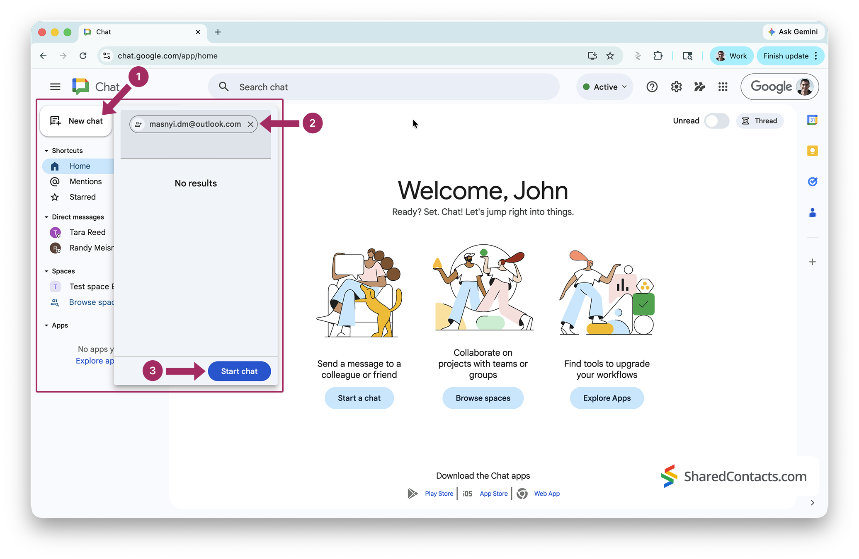Click the search tabs icon in toolbar
859x559 pixels.
[687, 56]
